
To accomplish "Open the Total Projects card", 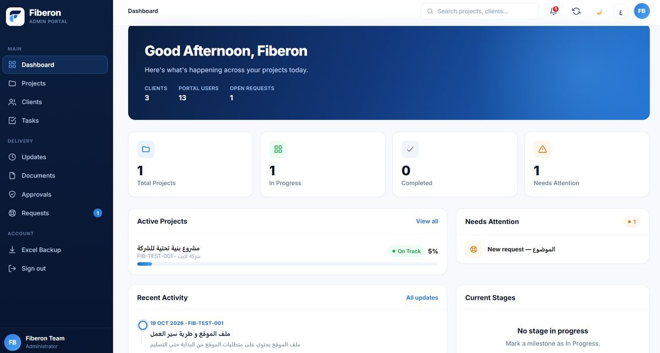I will pyautogui.click(x=190, y=164).
